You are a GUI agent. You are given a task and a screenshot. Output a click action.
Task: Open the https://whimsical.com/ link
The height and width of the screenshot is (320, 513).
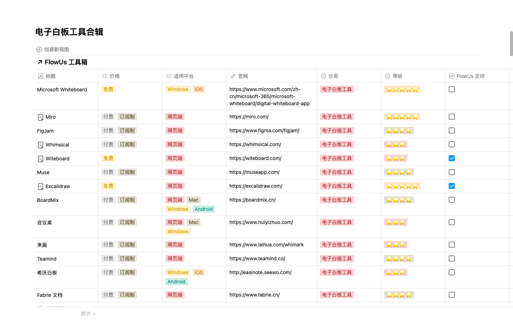point(255,144)
